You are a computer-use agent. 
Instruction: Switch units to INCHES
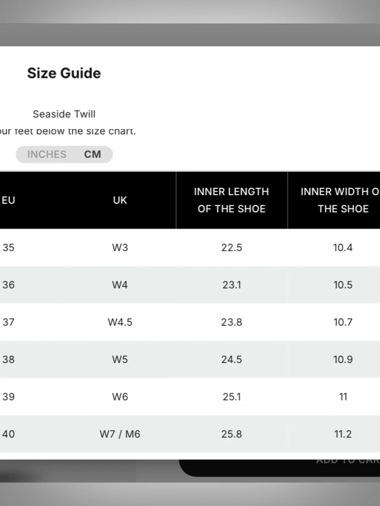(47, 154)
